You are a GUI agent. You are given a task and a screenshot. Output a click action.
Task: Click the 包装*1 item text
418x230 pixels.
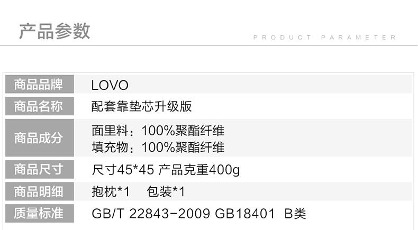coord(166,192)
